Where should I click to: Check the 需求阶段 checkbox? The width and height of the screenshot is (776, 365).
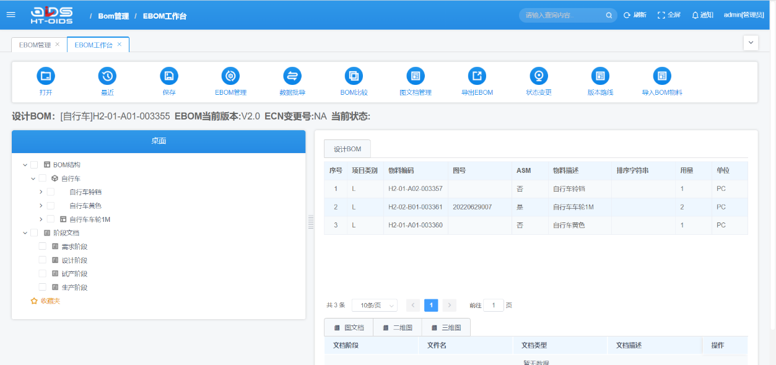tap(42, 247)
